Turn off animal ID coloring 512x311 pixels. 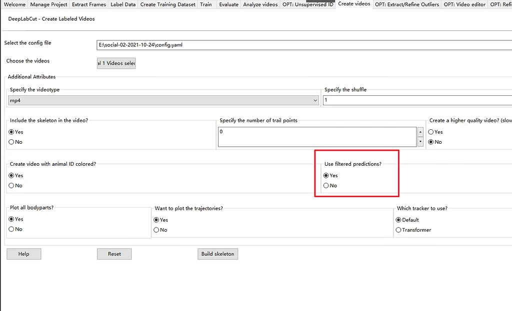[10, 185]
